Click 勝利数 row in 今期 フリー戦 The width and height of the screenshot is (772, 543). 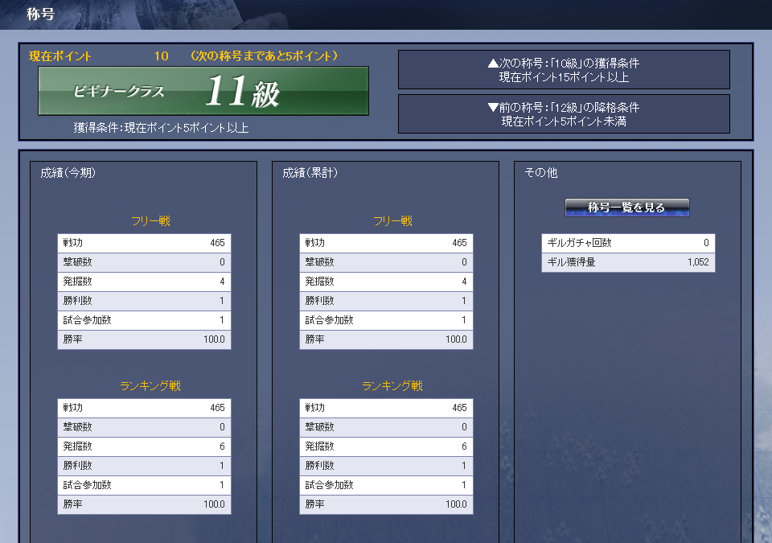(x=144, y=301)
